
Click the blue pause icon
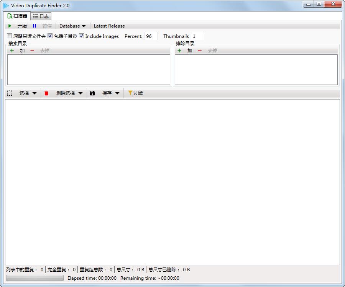click(34, 26)
